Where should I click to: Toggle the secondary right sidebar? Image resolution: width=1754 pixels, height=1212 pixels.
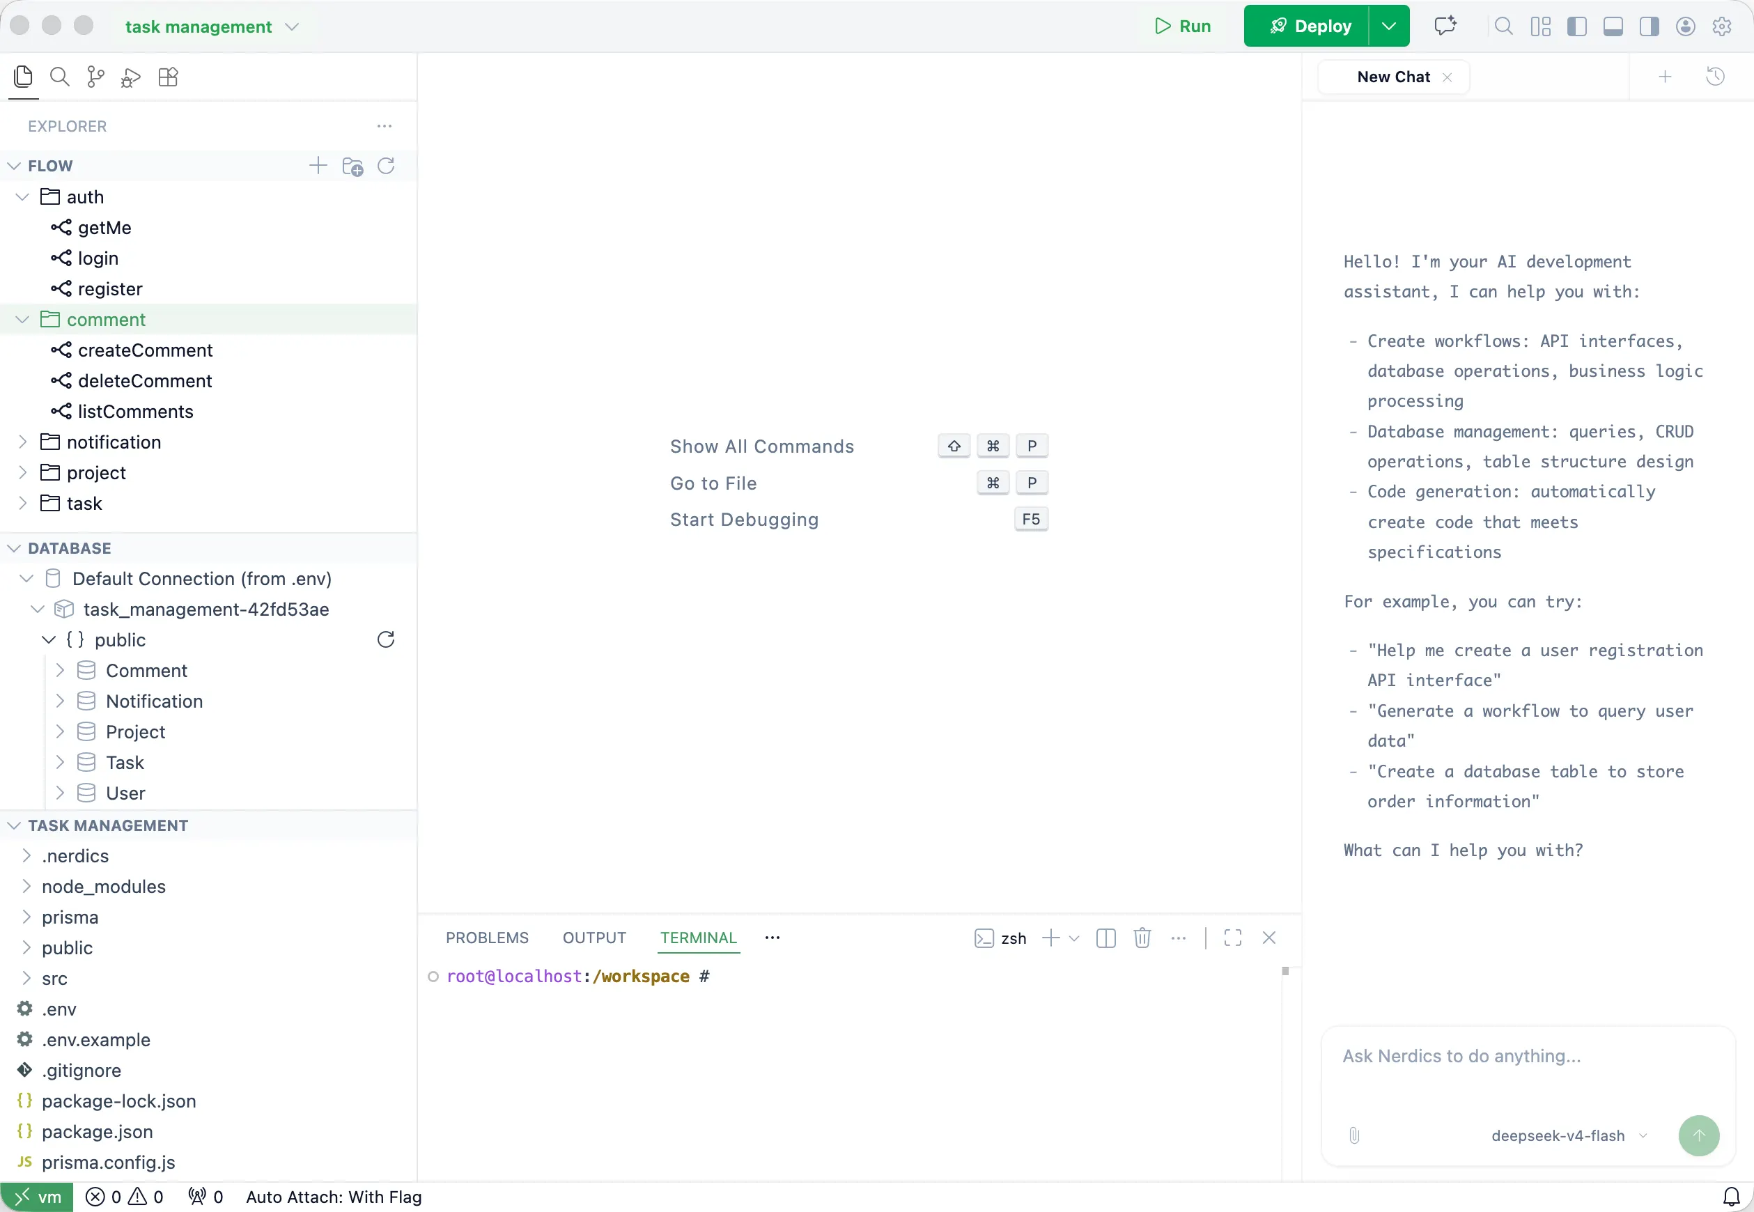click(x=1650, y=26)
